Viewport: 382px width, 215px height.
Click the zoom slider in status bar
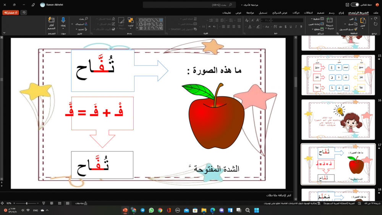coord(26,203)
